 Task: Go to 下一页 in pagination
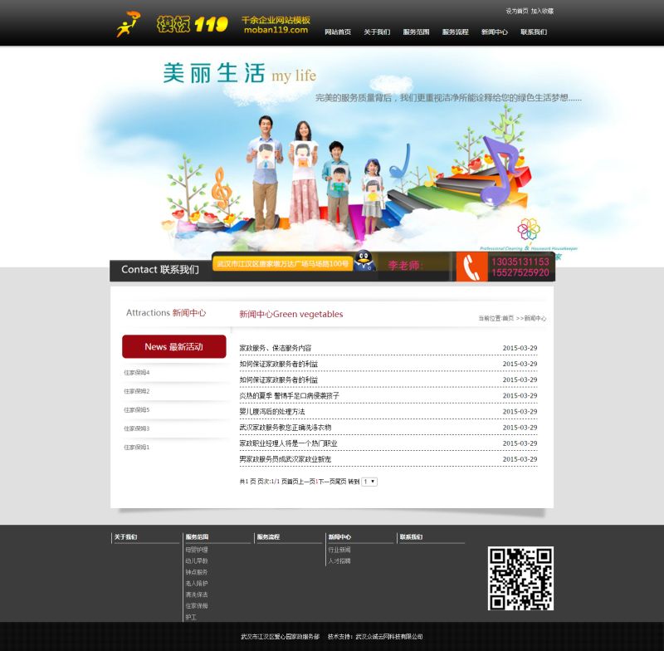(x=326, y=482)
